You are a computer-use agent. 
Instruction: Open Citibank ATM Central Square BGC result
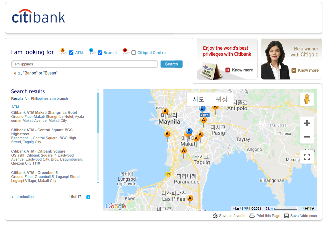[x=42, y=132]
